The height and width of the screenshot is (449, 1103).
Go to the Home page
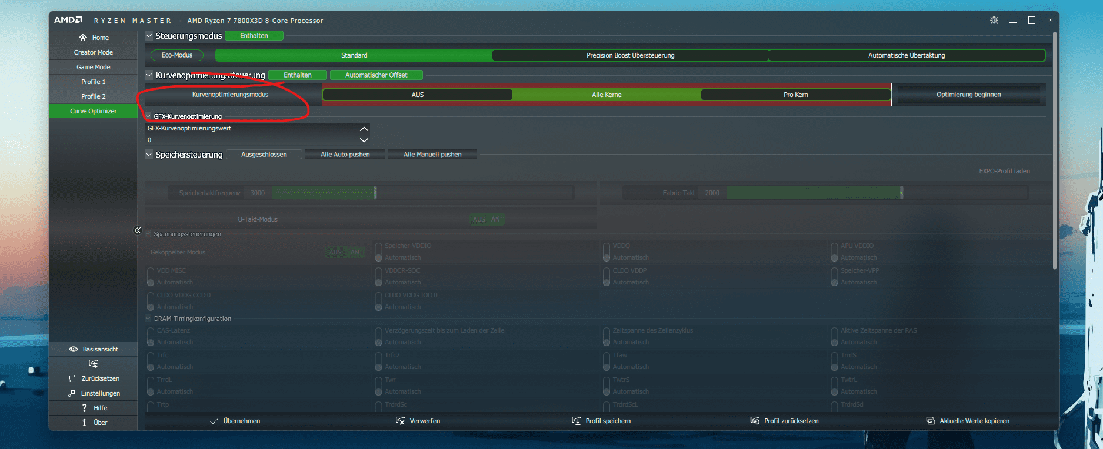(x=94, y=38)
